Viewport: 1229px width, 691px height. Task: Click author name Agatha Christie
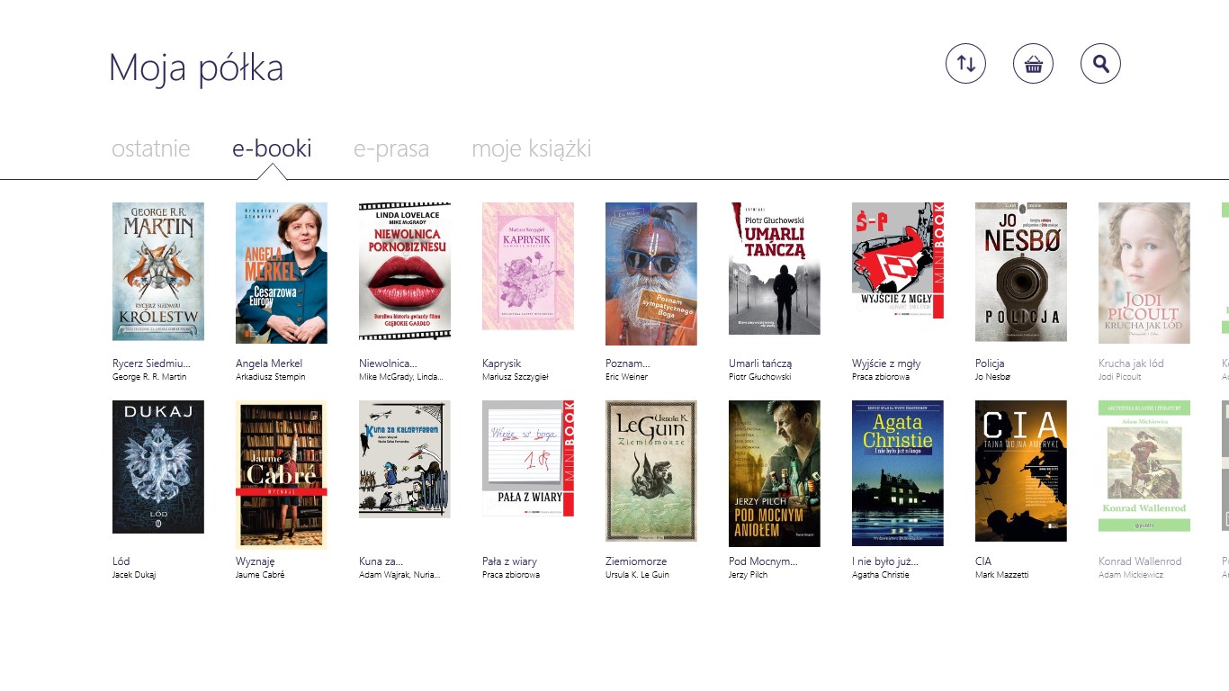(x=881, y=575)
